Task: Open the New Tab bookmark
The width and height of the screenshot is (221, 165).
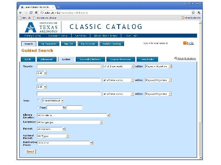Action: click(25, 18)
